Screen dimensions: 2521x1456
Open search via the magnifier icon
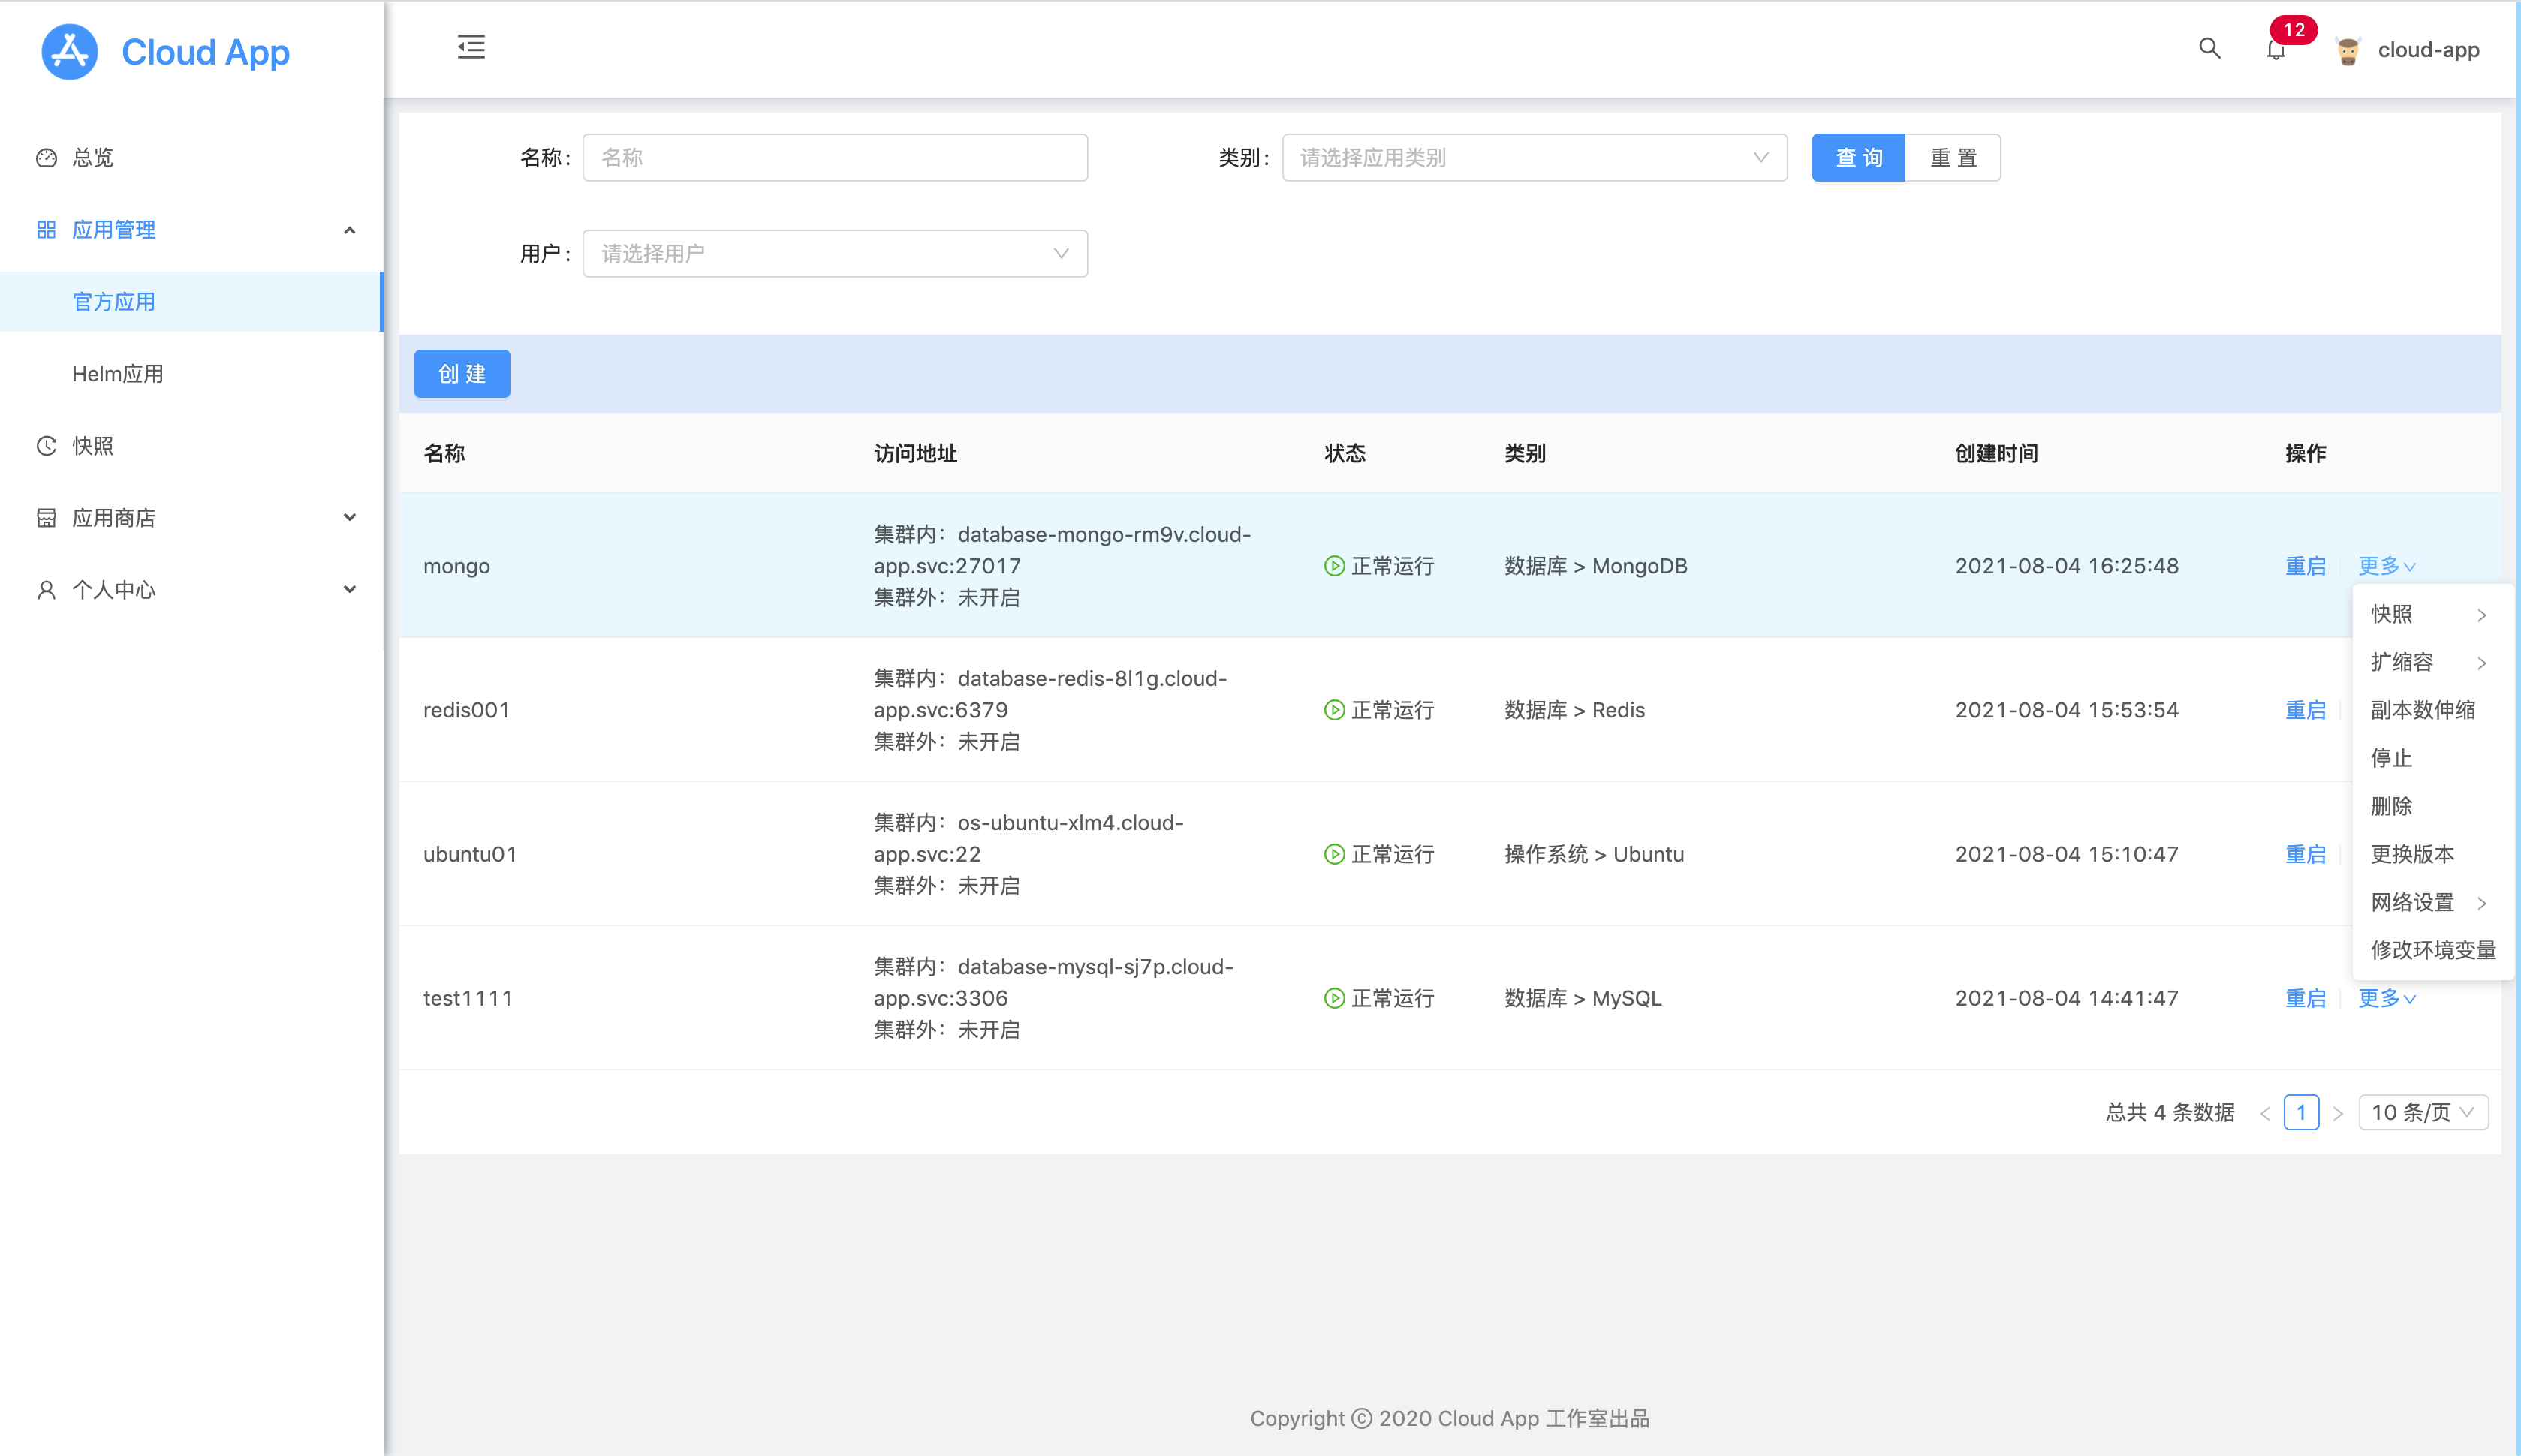coord(2209,48)
